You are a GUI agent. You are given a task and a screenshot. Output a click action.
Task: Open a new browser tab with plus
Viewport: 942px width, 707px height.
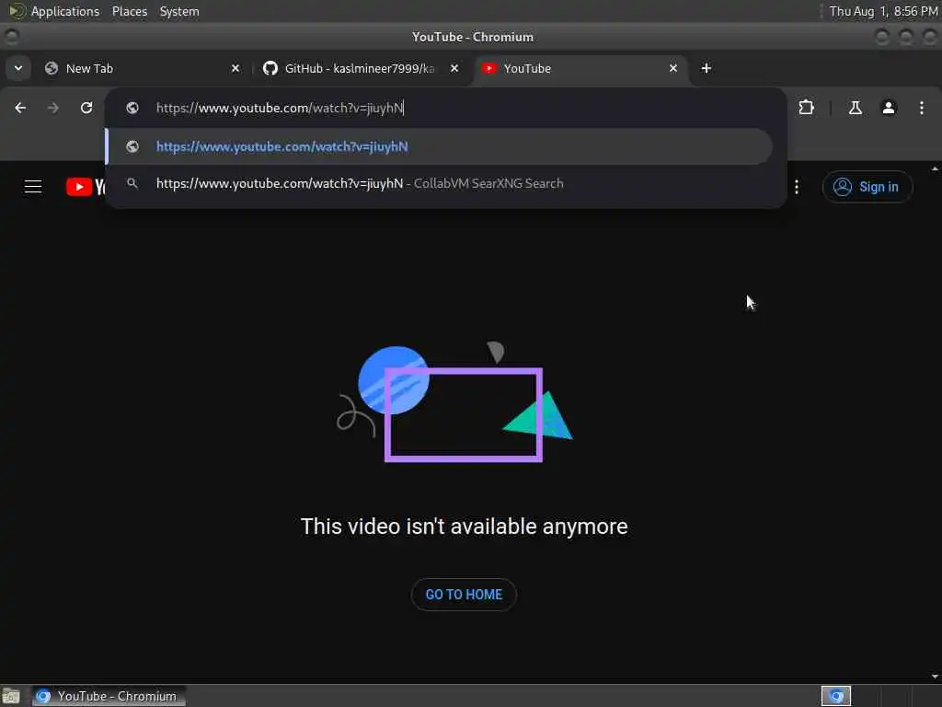[706, 68]
